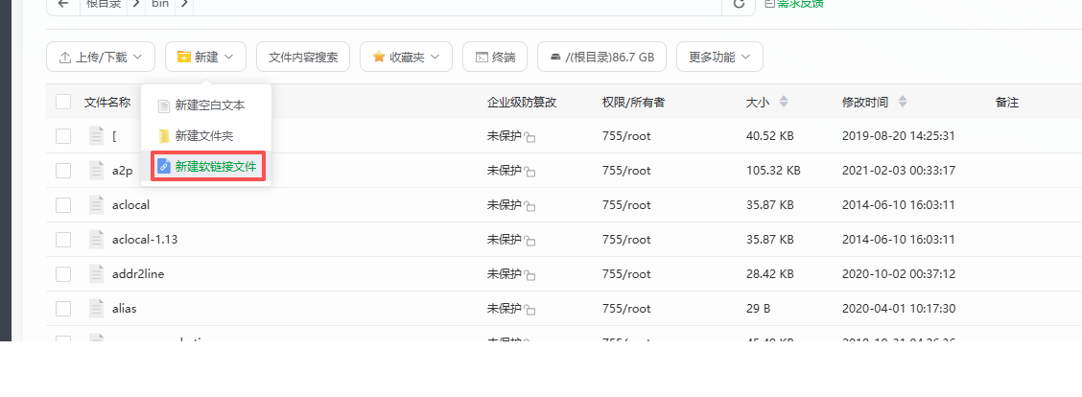Check the box for the [ file
The width and height of the screenshot is (1082, 397).
(63, 136)
